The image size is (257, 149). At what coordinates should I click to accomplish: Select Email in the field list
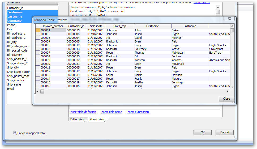click(20, 89)
